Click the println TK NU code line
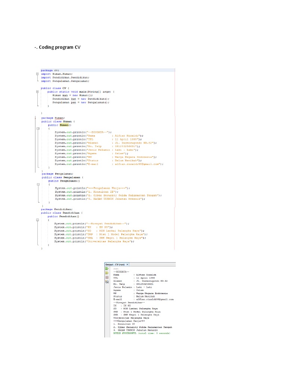The width and height of the screenshot is (287, 383). click(x=83, y=227)
